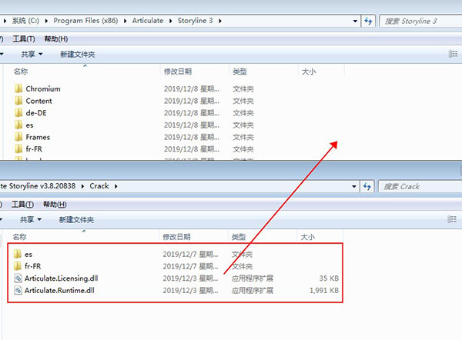462x340 pixels.
Task: Expand breadcrumb arrow after Storyline 3
Action: point(220,21)
